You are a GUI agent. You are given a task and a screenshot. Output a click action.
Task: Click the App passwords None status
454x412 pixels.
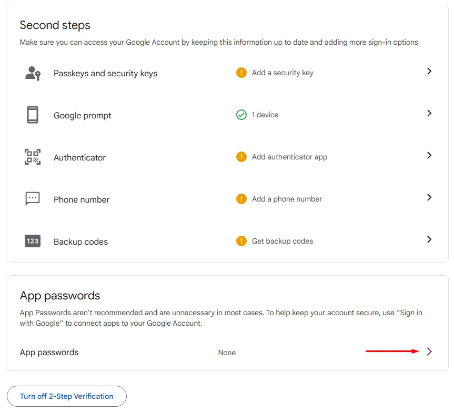coord(227,353)
